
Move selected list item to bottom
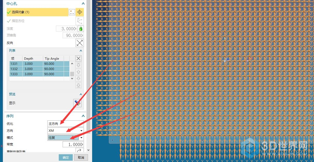click(78, 85)
